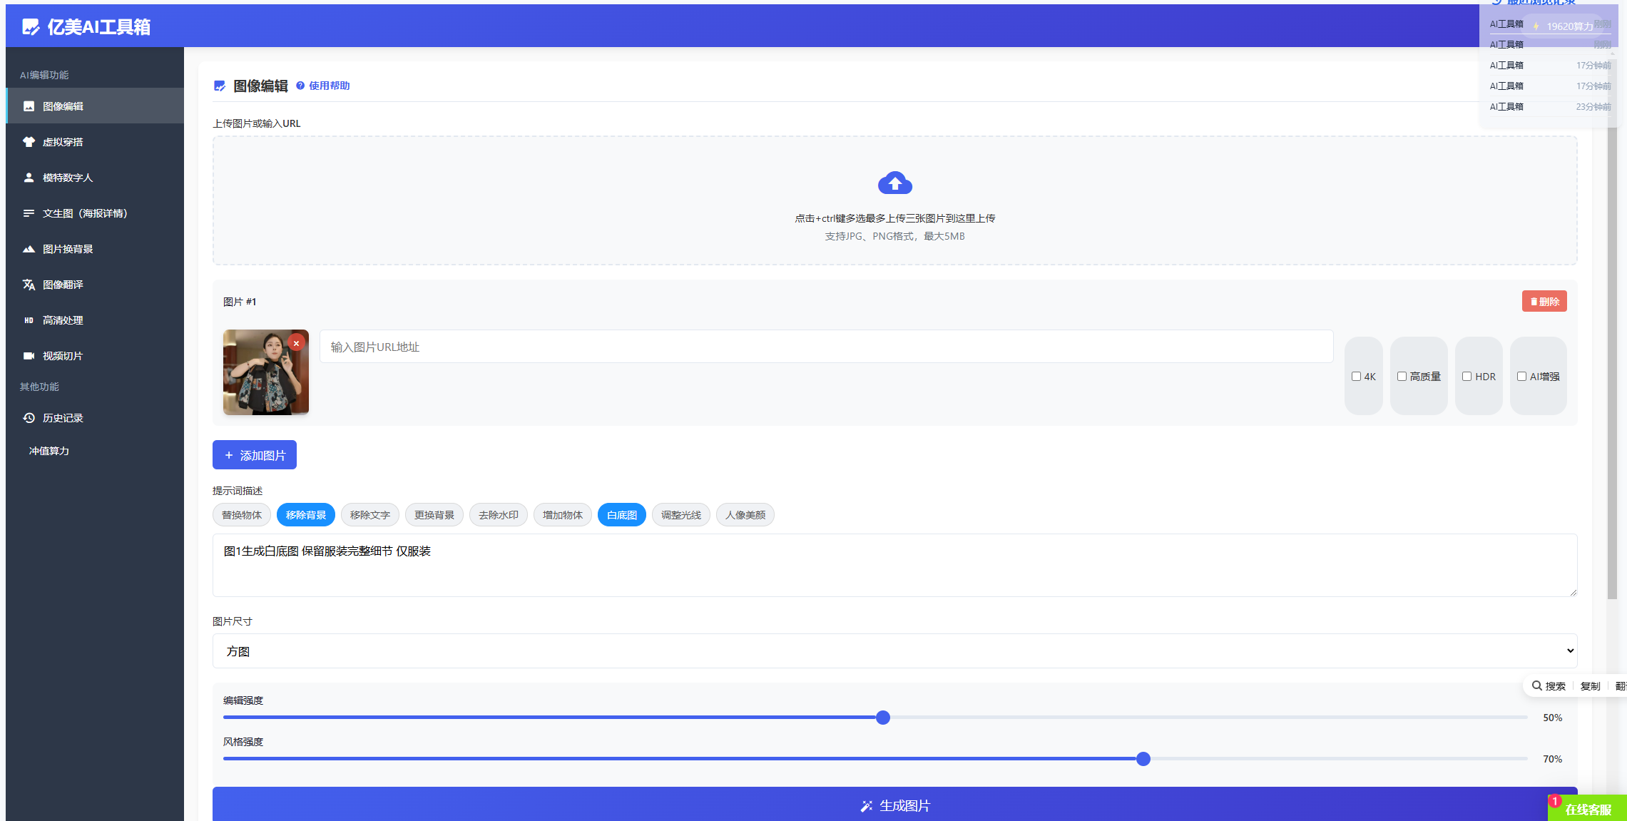1627x821 pixels.
Task: Toggle the 高质量 checkbox
Action: click(x=1402, y=377)
